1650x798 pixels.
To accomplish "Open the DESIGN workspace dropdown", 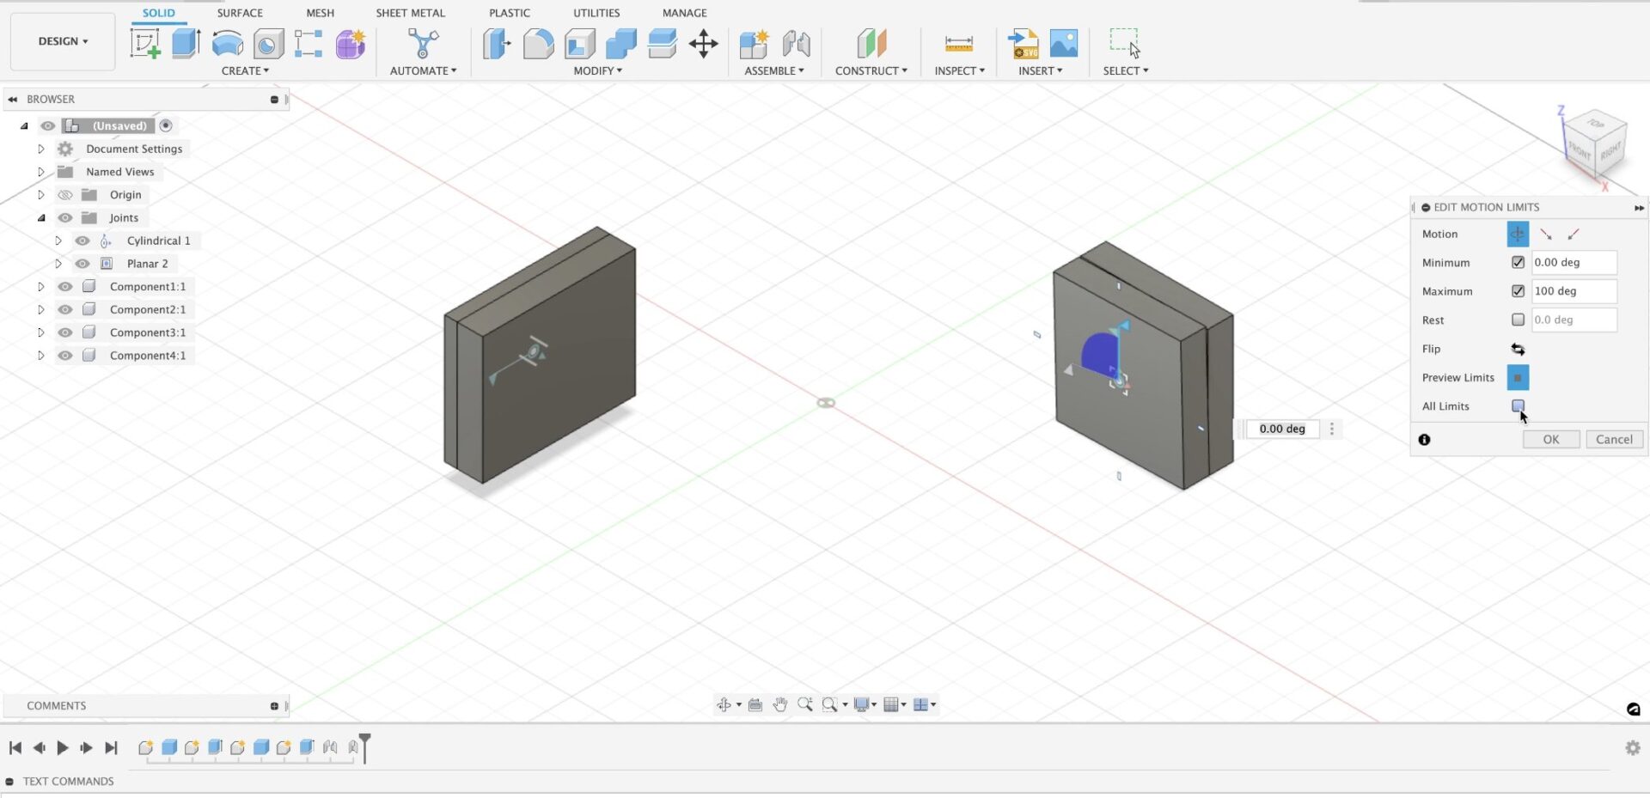I will [x=63, y=41].
